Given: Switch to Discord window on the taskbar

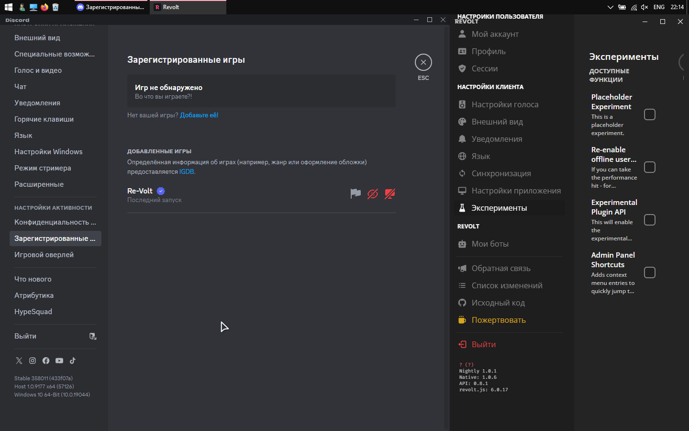Looking at the screenshot, I should click(x=112, y=7).
